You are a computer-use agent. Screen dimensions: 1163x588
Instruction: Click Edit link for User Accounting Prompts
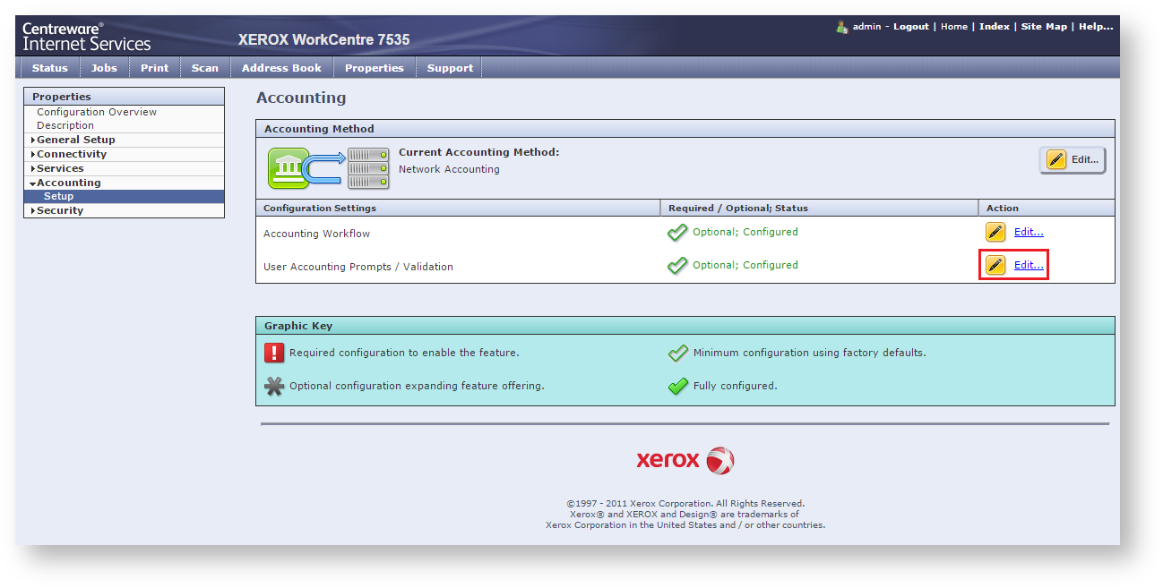(x=1029, y=265)
